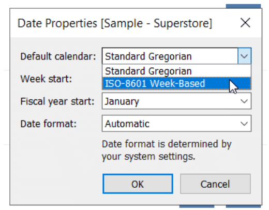The height and width of the screenshot is (210, 269).
Task: Click the January fiscal year value
Action: [x=122, y=101]
